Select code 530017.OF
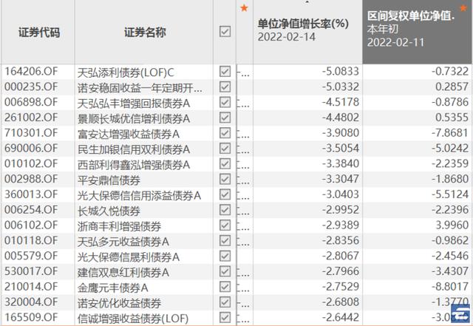473x326 pixels. pyautogui.click(x=31, y=271)
